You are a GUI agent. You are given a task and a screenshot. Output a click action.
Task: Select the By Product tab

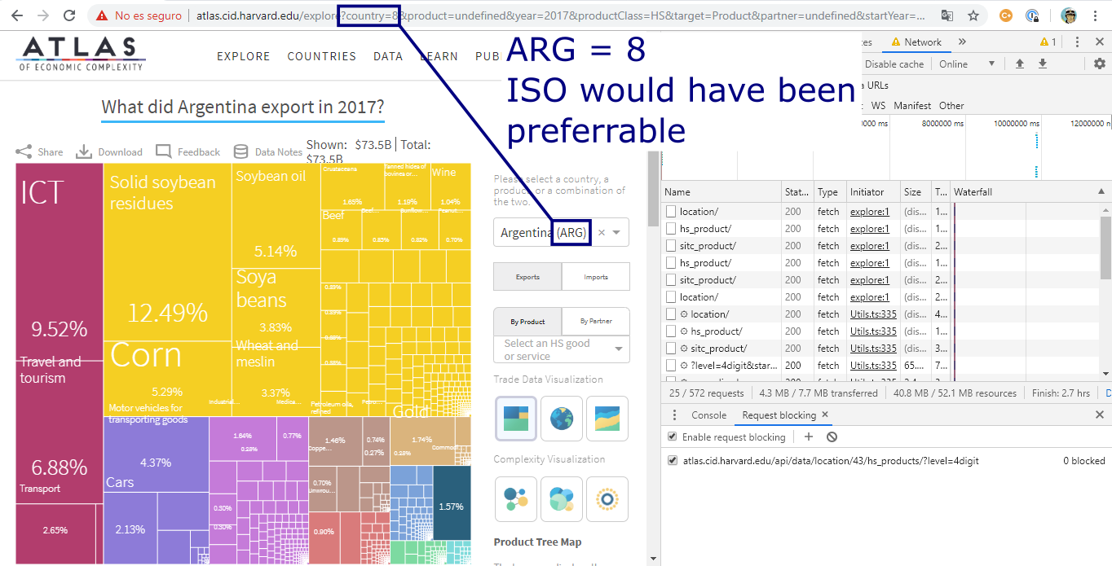pyautogui.click(x=527, y=321)
